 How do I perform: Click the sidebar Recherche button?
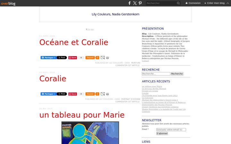177,74
